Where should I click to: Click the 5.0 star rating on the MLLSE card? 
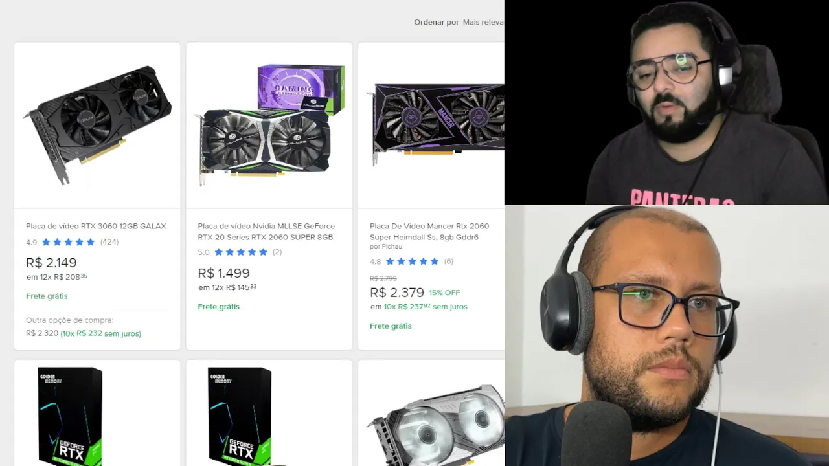240,252
